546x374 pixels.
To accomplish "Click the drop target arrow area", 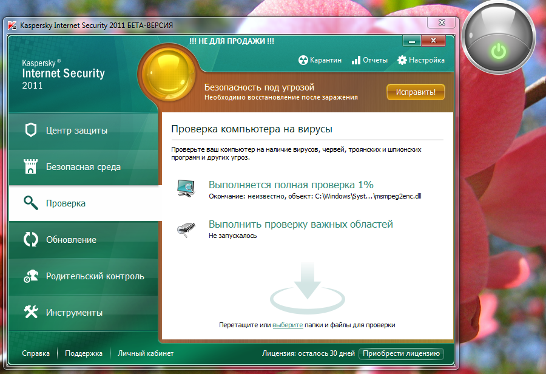I will pos(308,288).
